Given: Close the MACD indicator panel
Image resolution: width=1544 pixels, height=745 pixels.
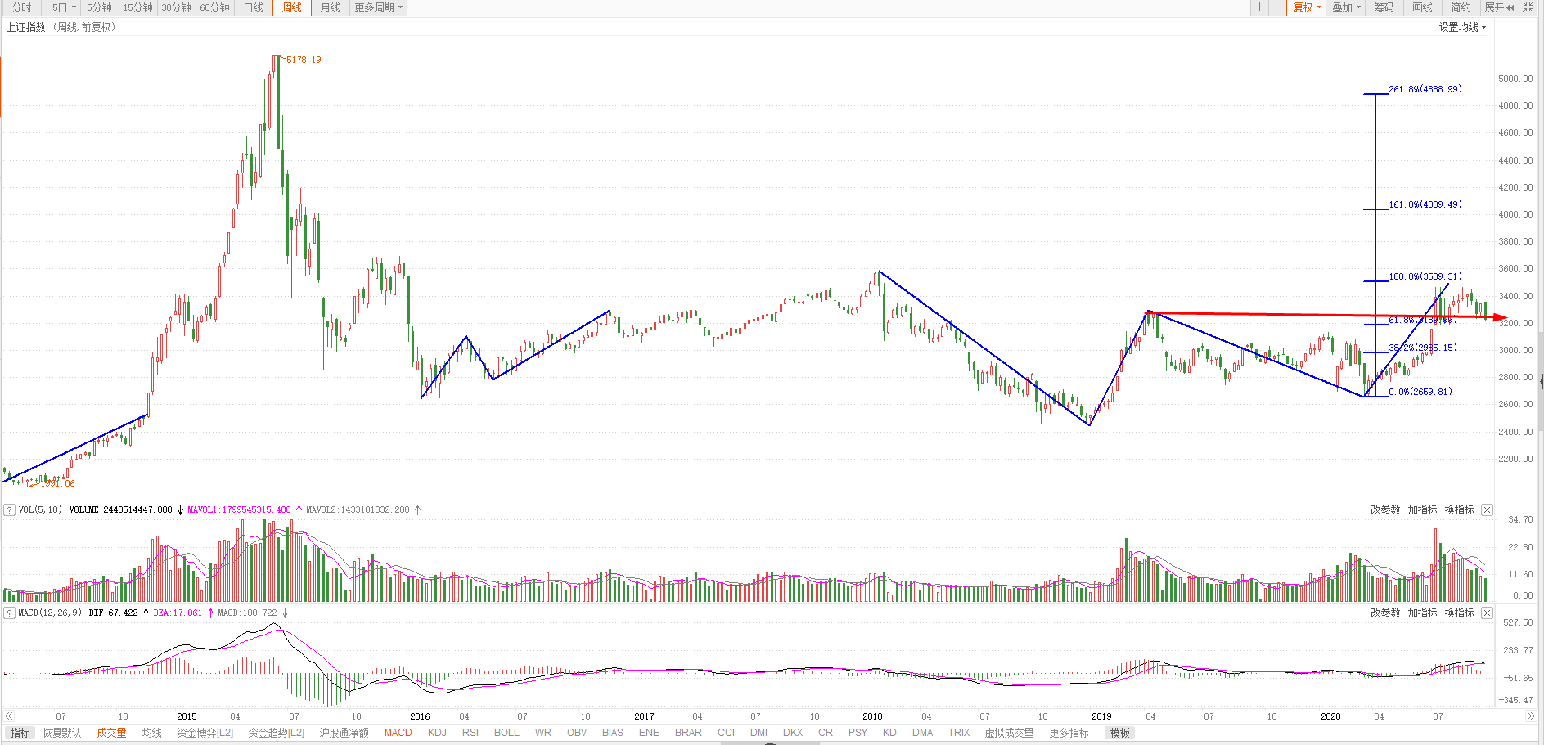Looking at the screenshot, I should [x=1488, y=613].
